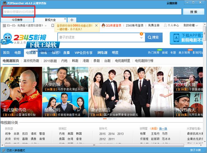This screenshot has width=207, height=153.
Task: Select 泰剧 sub-tab
Action: point(97,61)
